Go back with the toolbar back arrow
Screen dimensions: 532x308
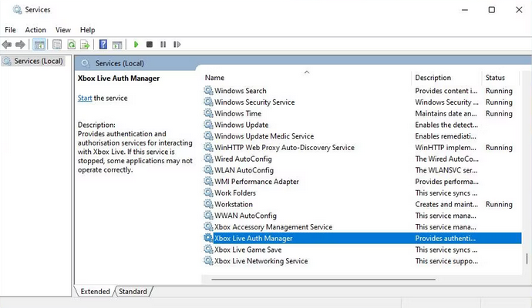7,45
